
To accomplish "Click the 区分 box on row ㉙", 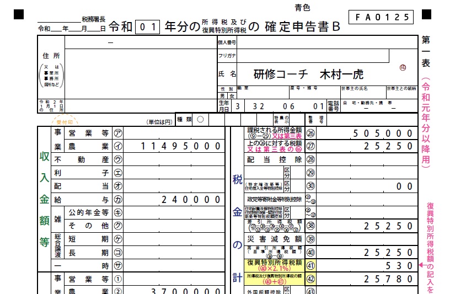I will tap(287, 173).
